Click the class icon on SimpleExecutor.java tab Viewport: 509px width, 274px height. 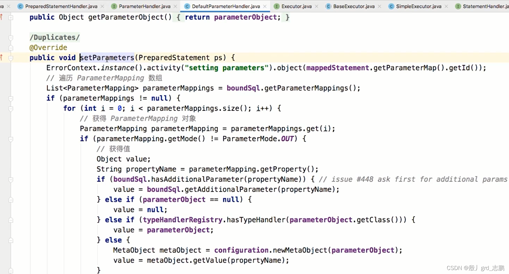tap(391, 6)
